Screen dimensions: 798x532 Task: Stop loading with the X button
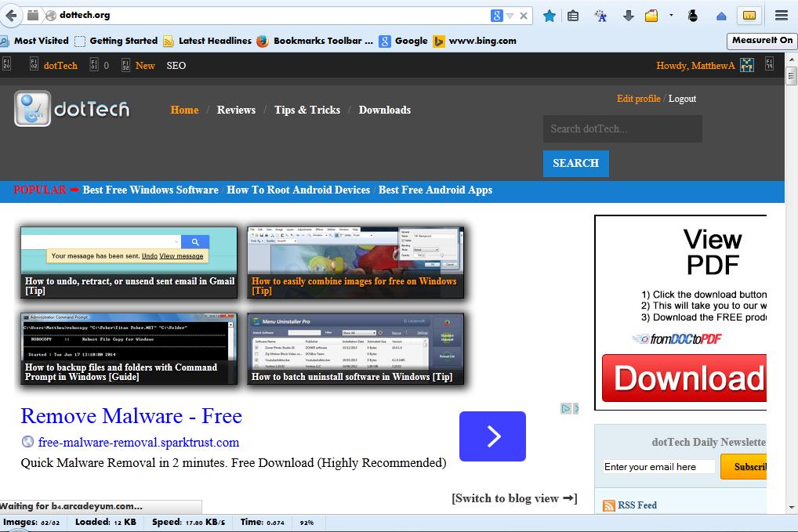[x=523, y=16]
